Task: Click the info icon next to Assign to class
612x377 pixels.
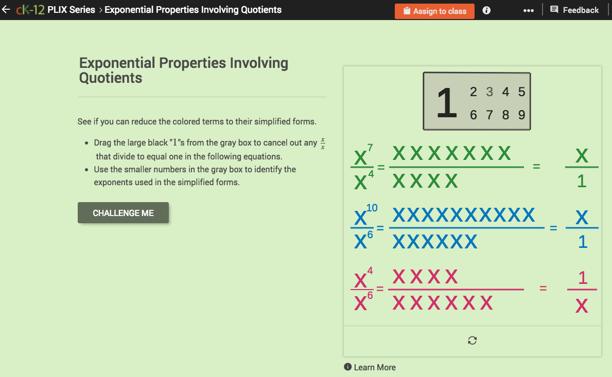Action: [x=486, y=10]
